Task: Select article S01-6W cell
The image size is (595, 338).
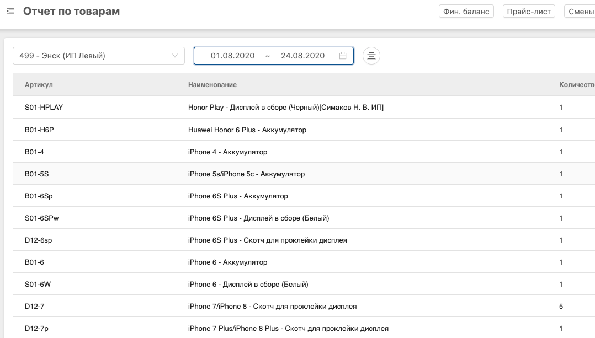Action: click(38, 284)
